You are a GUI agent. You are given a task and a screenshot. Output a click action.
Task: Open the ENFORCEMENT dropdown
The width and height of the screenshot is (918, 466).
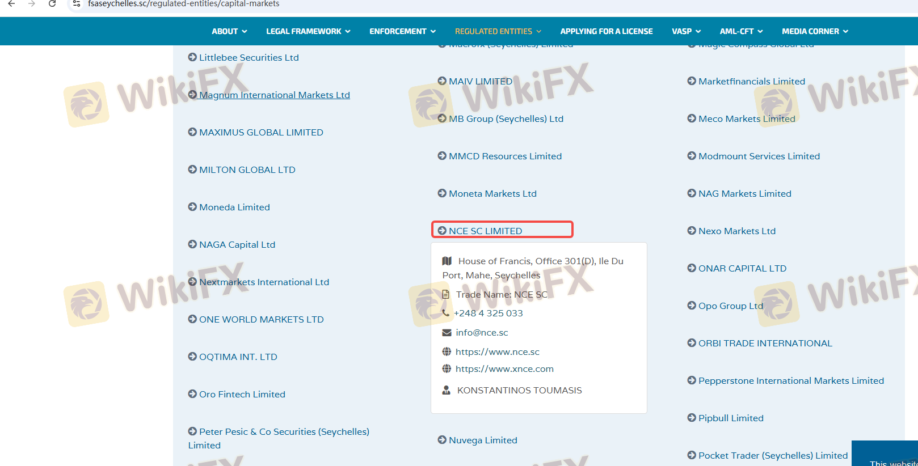tap(402, 31)
